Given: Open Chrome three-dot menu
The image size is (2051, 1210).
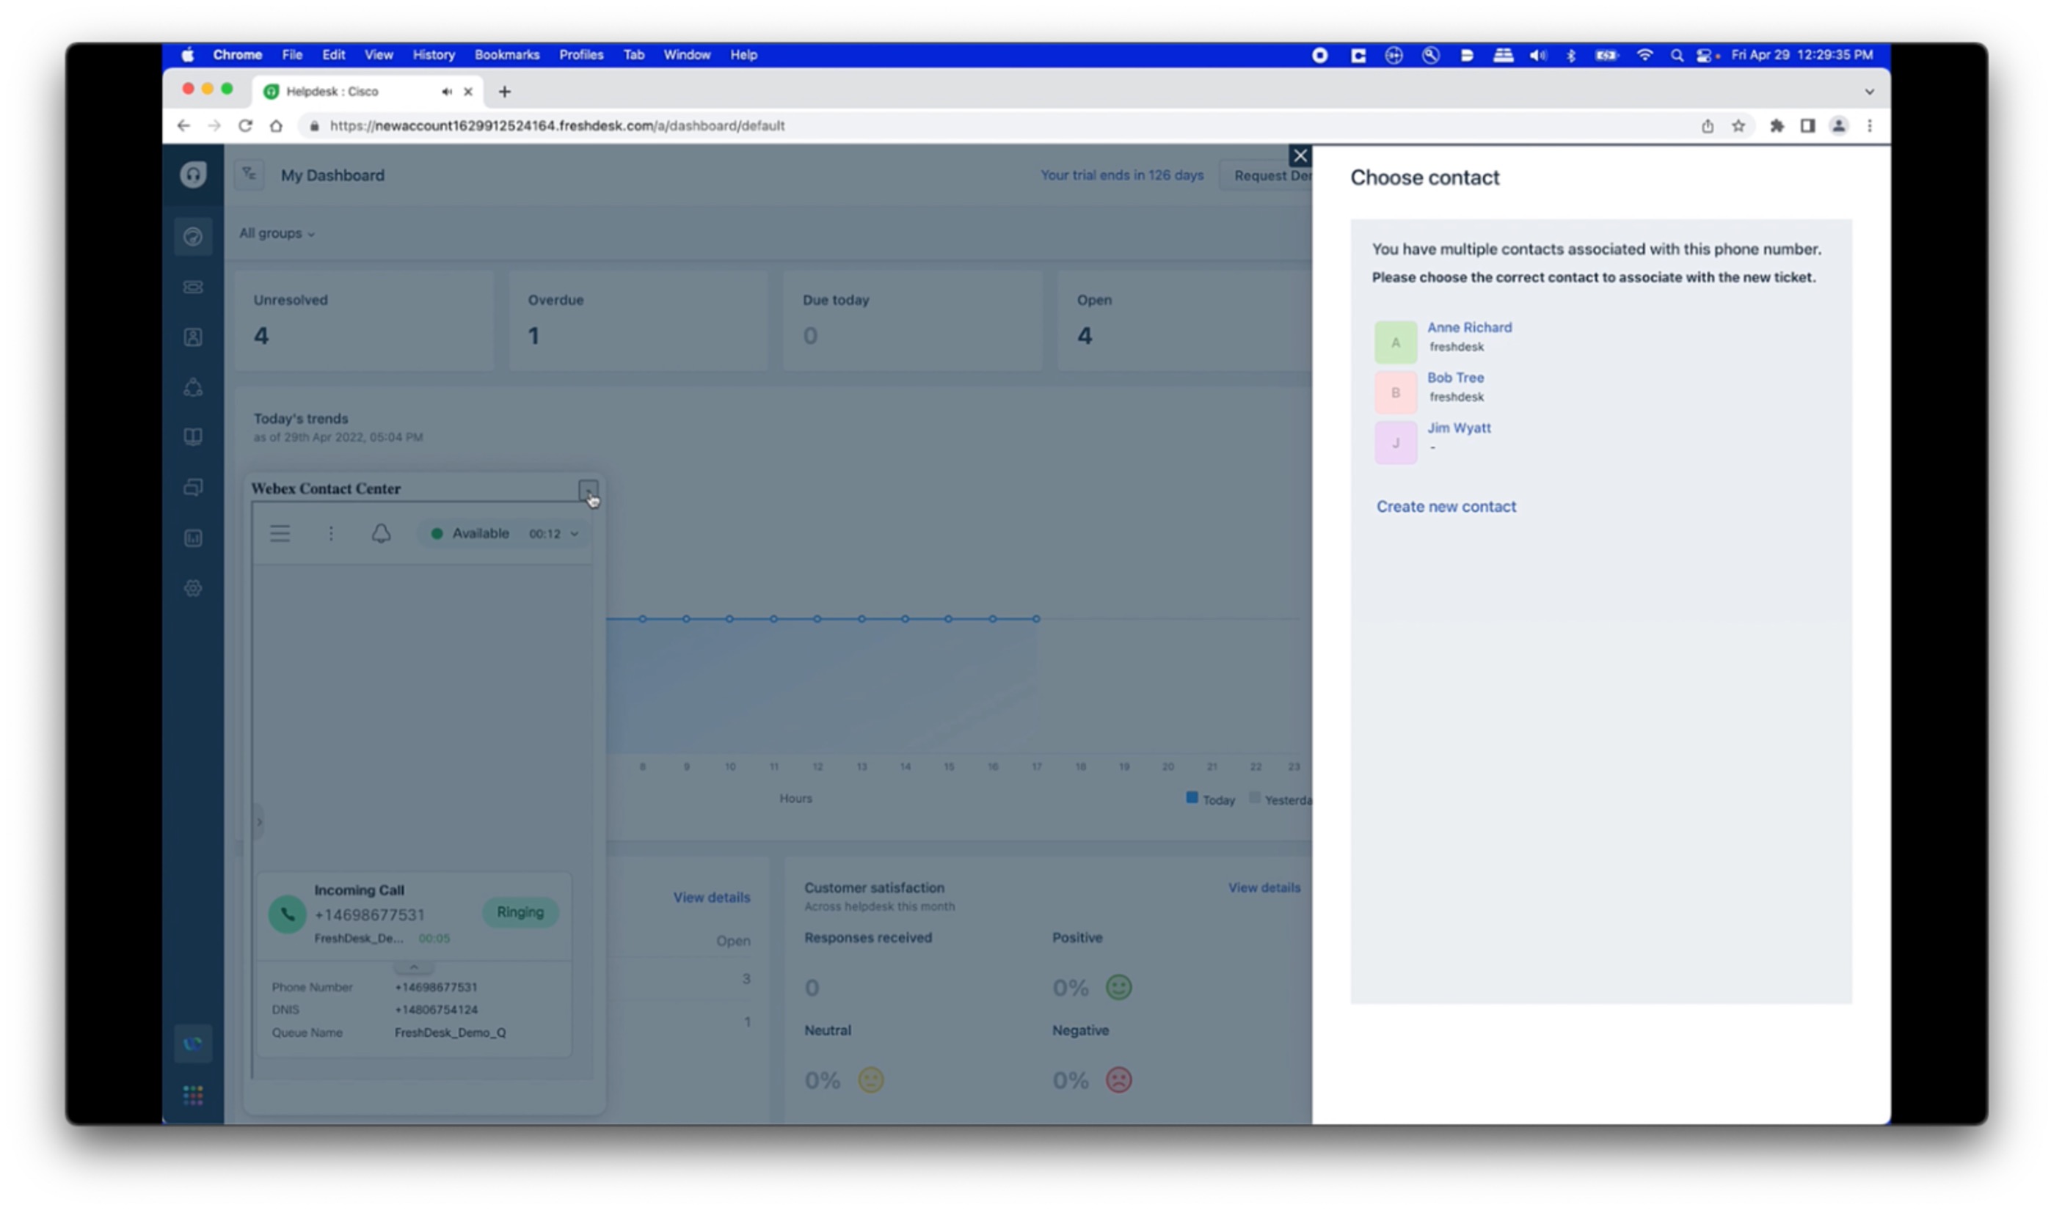Looking at the screenshot, I should pyautogui.click(x=1870, y=125).
